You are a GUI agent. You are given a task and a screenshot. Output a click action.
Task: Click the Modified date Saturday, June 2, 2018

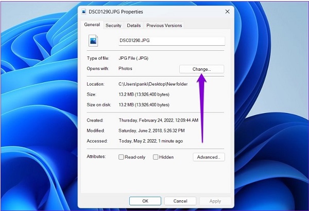[x=151, y=130]
